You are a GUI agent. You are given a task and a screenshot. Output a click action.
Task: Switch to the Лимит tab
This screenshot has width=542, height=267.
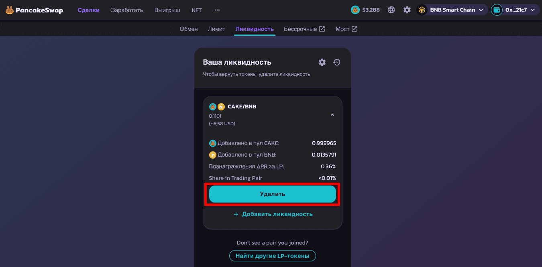tap(216, 29)
